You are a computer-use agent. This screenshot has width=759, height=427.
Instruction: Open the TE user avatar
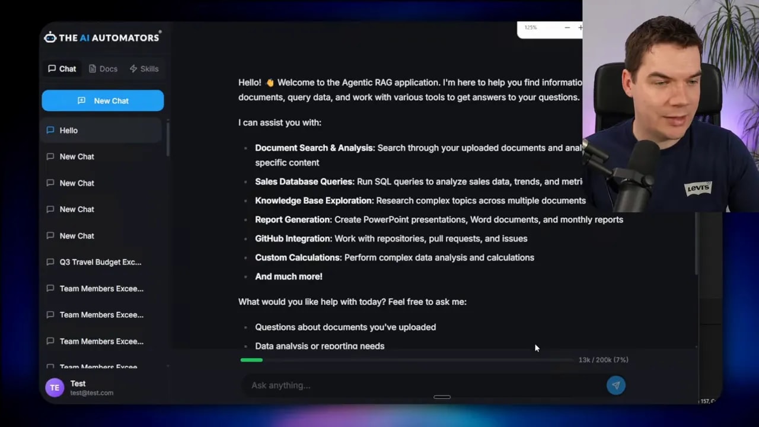click(x=54, y=387)
